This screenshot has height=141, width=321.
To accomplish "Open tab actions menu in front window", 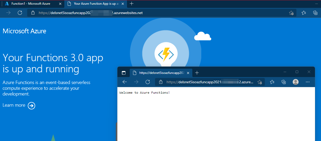I will [124, 73].
